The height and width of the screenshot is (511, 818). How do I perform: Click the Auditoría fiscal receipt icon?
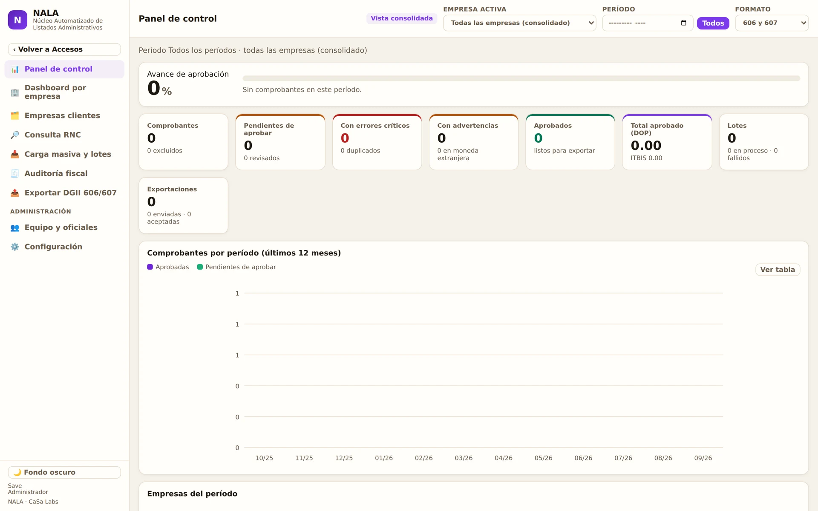point(15,173)
